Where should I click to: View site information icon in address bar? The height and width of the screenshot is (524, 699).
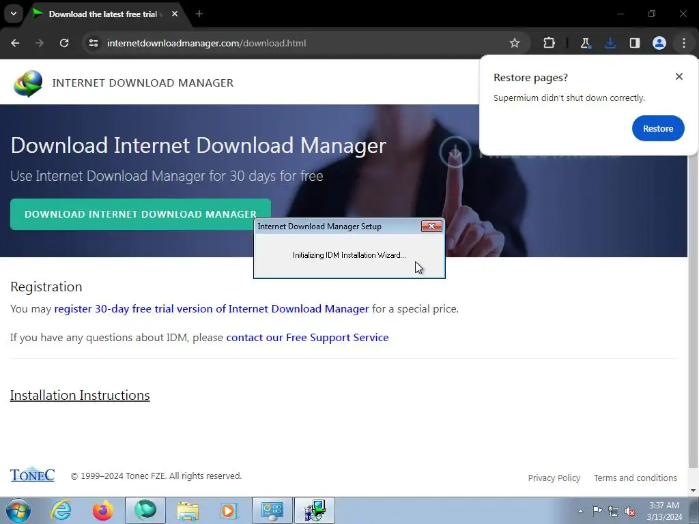click(93, 43)
